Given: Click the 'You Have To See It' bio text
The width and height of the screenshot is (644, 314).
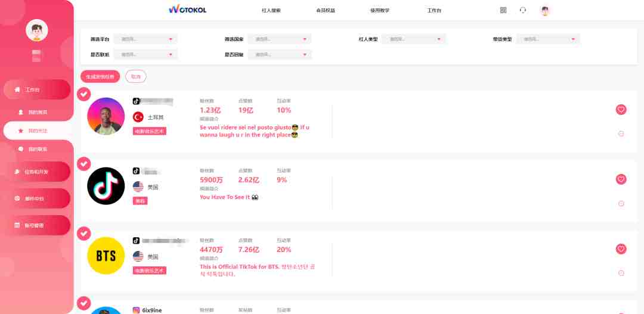Looking at the screenshot, I should tap(229, 197).
